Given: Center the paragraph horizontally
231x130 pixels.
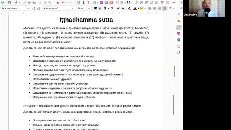Looking at the screenshot, I should point(155,8).
